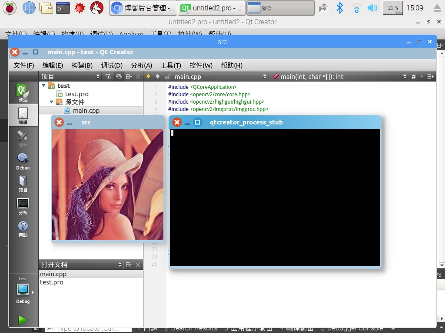Viewport: 445px width, 333px height.
Task: Open the Raspberry Pi main menu
Action: [x=10, y=8]
